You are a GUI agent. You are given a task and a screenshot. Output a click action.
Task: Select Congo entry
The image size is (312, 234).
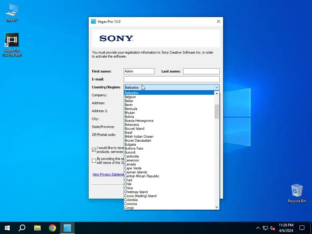169,208
